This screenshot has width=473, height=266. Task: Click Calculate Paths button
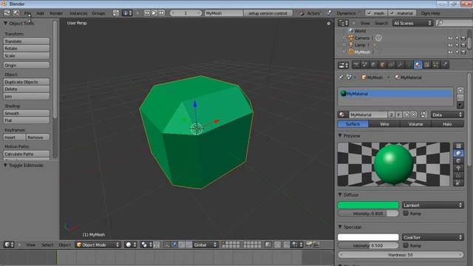point(27,154)
